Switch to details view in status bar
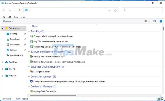Viewport: 165px width, 101px height. (x=158, y=99)
